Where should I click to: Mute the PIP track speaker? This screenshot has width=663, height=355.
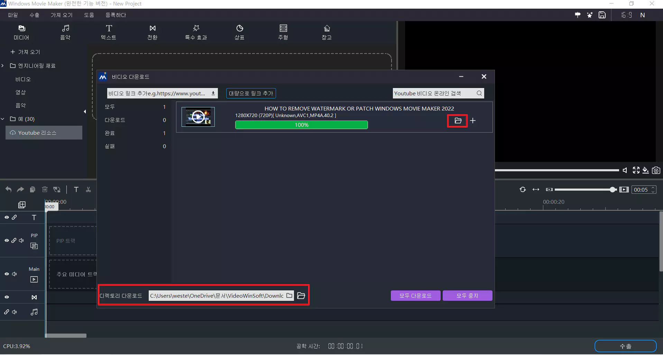tap(21, 240)
